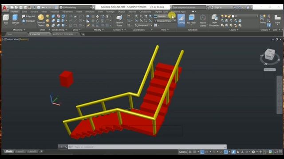284x159 pixels.
Task: Toggle polar tracking in status bar
Action: tap(207, 152)
